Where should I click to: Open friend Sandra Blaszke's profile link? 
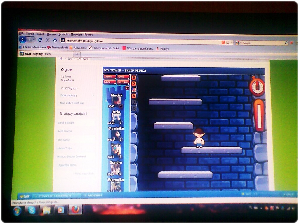66,123
